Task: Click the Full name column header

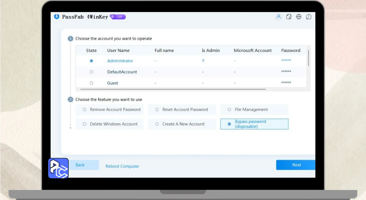Action: pyautogui.click(x=164, y=51)
